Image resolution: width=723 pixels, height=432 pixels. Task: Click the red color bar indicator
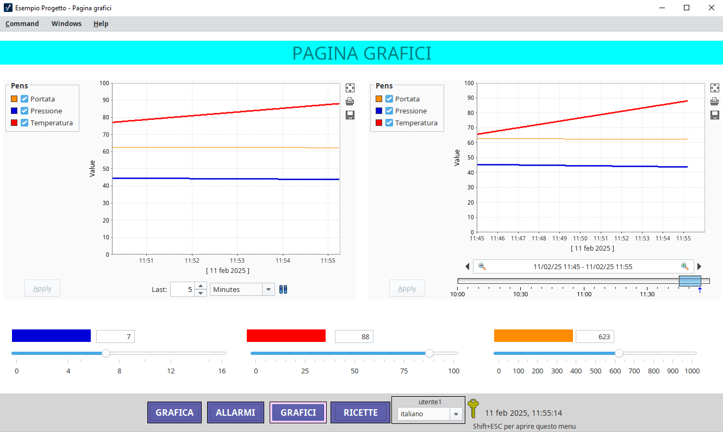286,335
